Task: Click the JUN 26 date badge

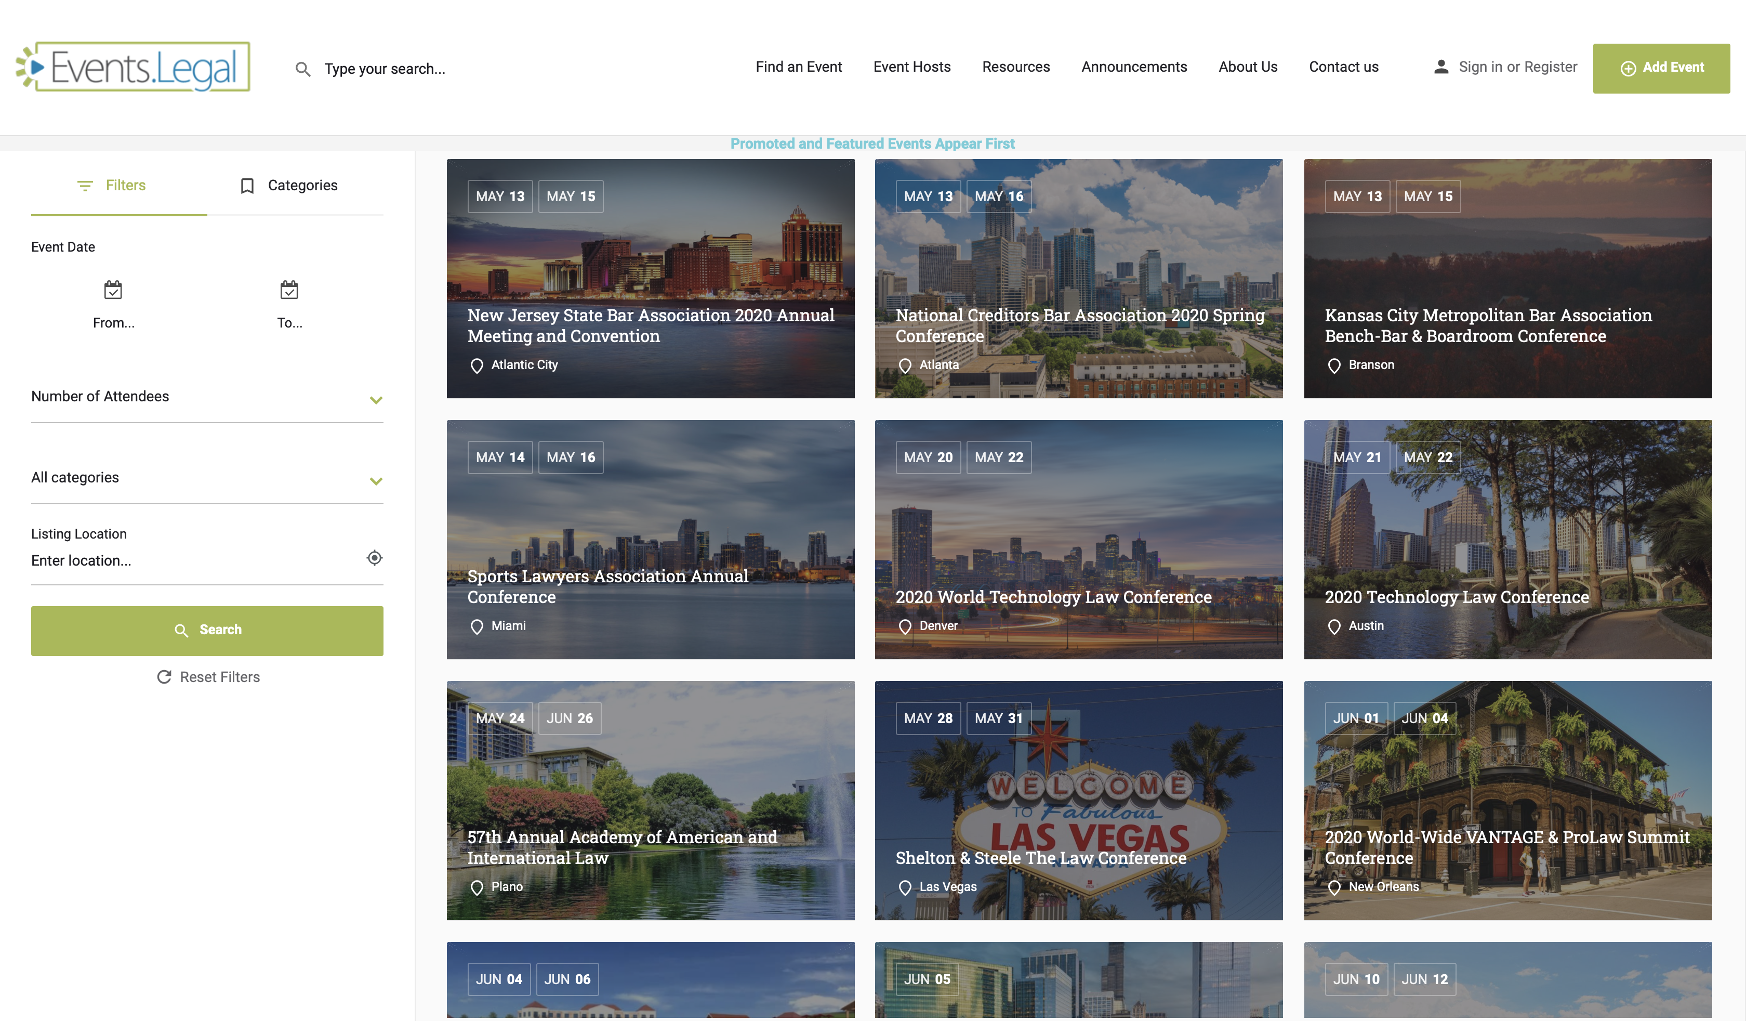Action: 570,718
